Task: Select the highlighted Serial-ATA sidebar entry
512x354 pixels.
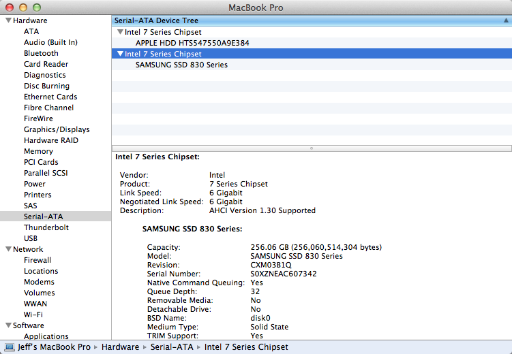Action: tap(55, 216)
